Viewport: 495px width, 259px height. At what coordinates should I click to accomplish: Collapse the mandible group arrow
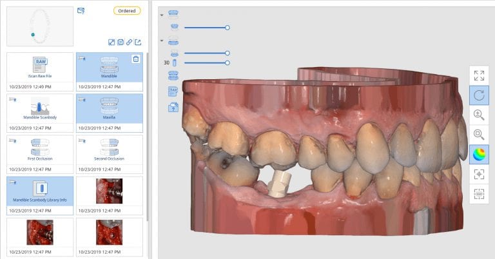pyautogui.click(x=162, y=41)
